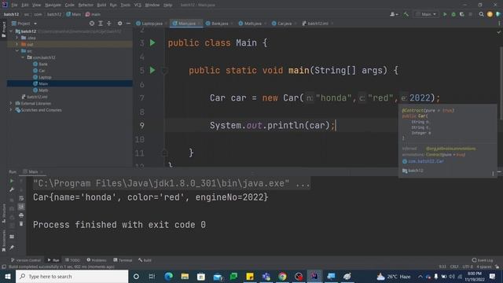Open the Terminal tool window

(123, 260)
